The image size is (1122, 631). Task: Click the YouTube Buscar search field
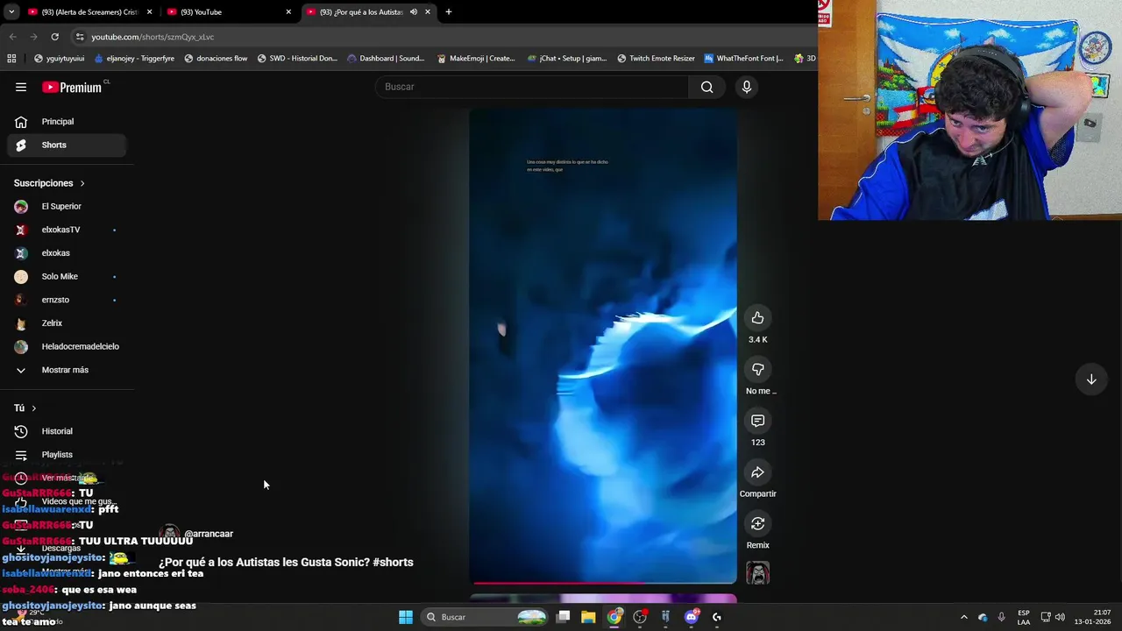pos(532,87)
